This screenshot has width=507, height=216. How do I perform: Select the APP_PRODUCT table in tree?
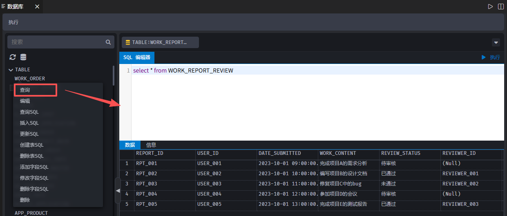(x=31, y=213)
